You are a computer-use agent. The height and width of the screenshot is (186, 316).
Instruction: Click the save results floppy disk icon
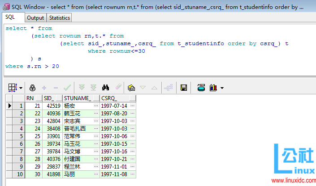tap(183, 88)
